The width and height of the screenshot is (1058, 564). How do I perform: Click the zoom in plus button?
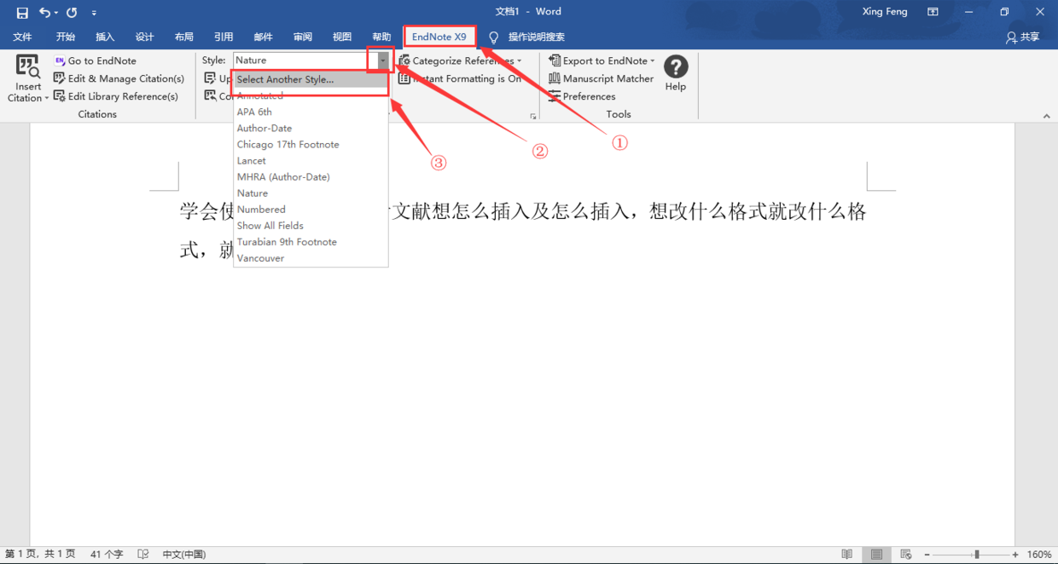(1015, 555)
